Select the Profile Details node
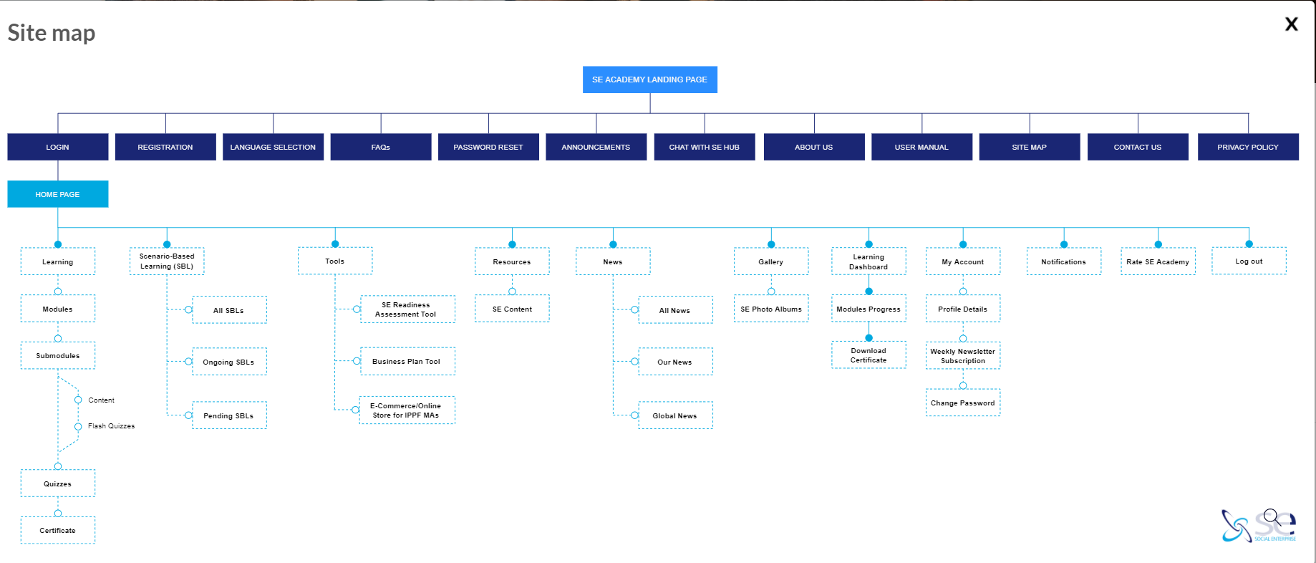This screenshot has height=563, width=1316. [963, 309]
